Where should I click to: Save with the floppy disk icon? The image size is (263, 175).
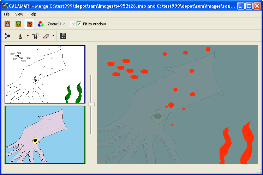(x=63, y=36)
